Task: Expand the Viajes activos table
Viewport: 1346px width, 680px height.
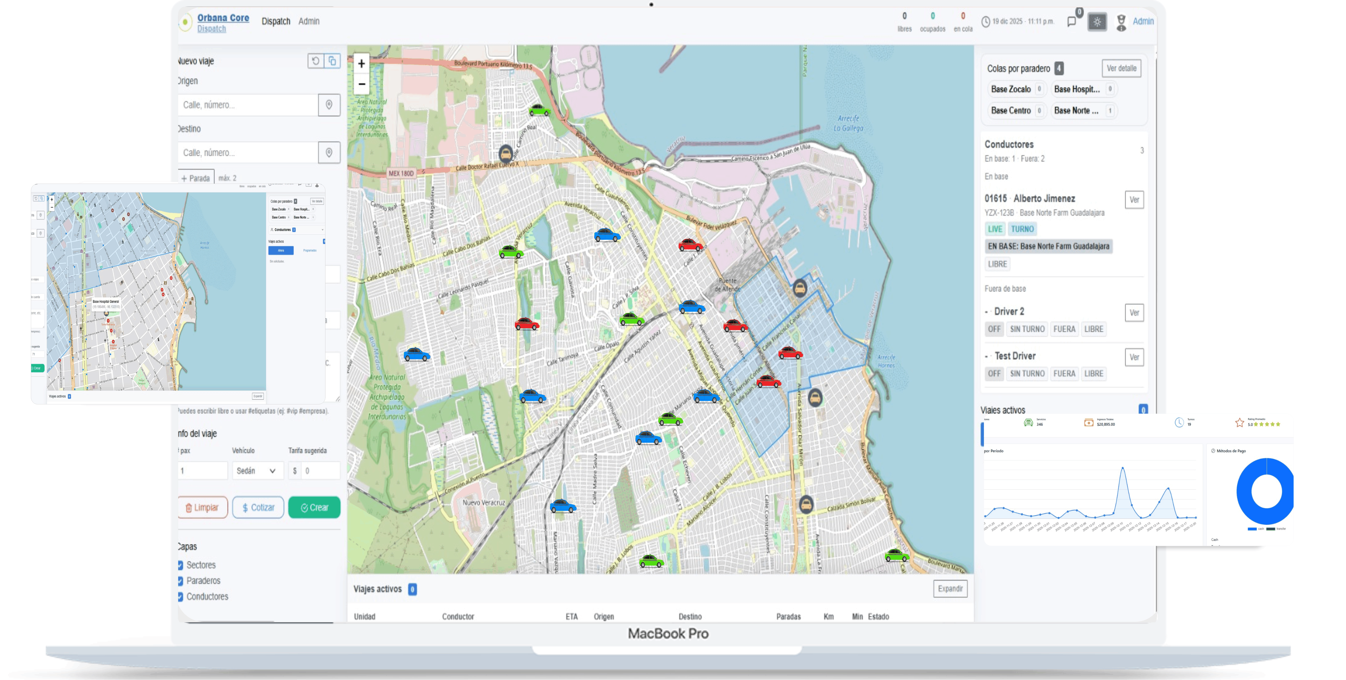Action: click(950, 589)
